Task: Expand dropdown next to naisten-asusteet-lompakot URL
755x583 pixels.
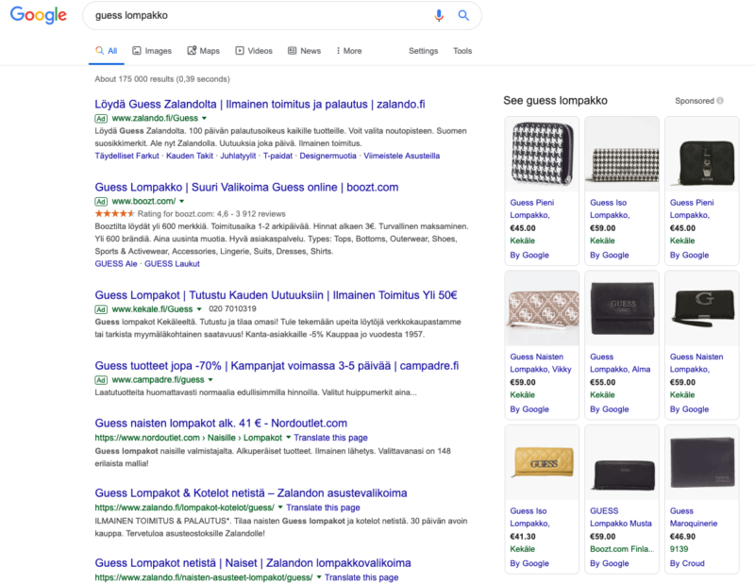Action: tap(319, 577)
